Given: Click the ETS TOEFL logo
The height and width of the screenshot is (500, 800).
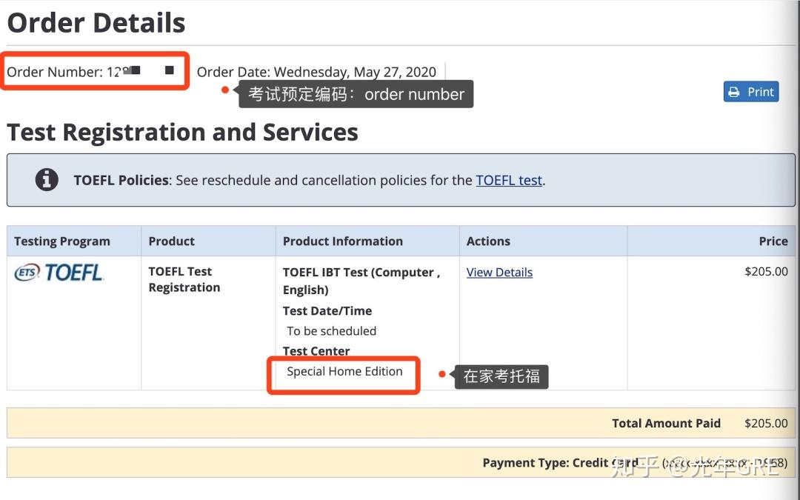Looking at the screenshot, I should coord(59,273).
